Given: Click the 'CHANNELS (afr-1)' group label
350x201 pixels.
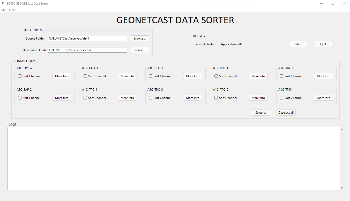Looking at the screenshot, I should 26,61.
